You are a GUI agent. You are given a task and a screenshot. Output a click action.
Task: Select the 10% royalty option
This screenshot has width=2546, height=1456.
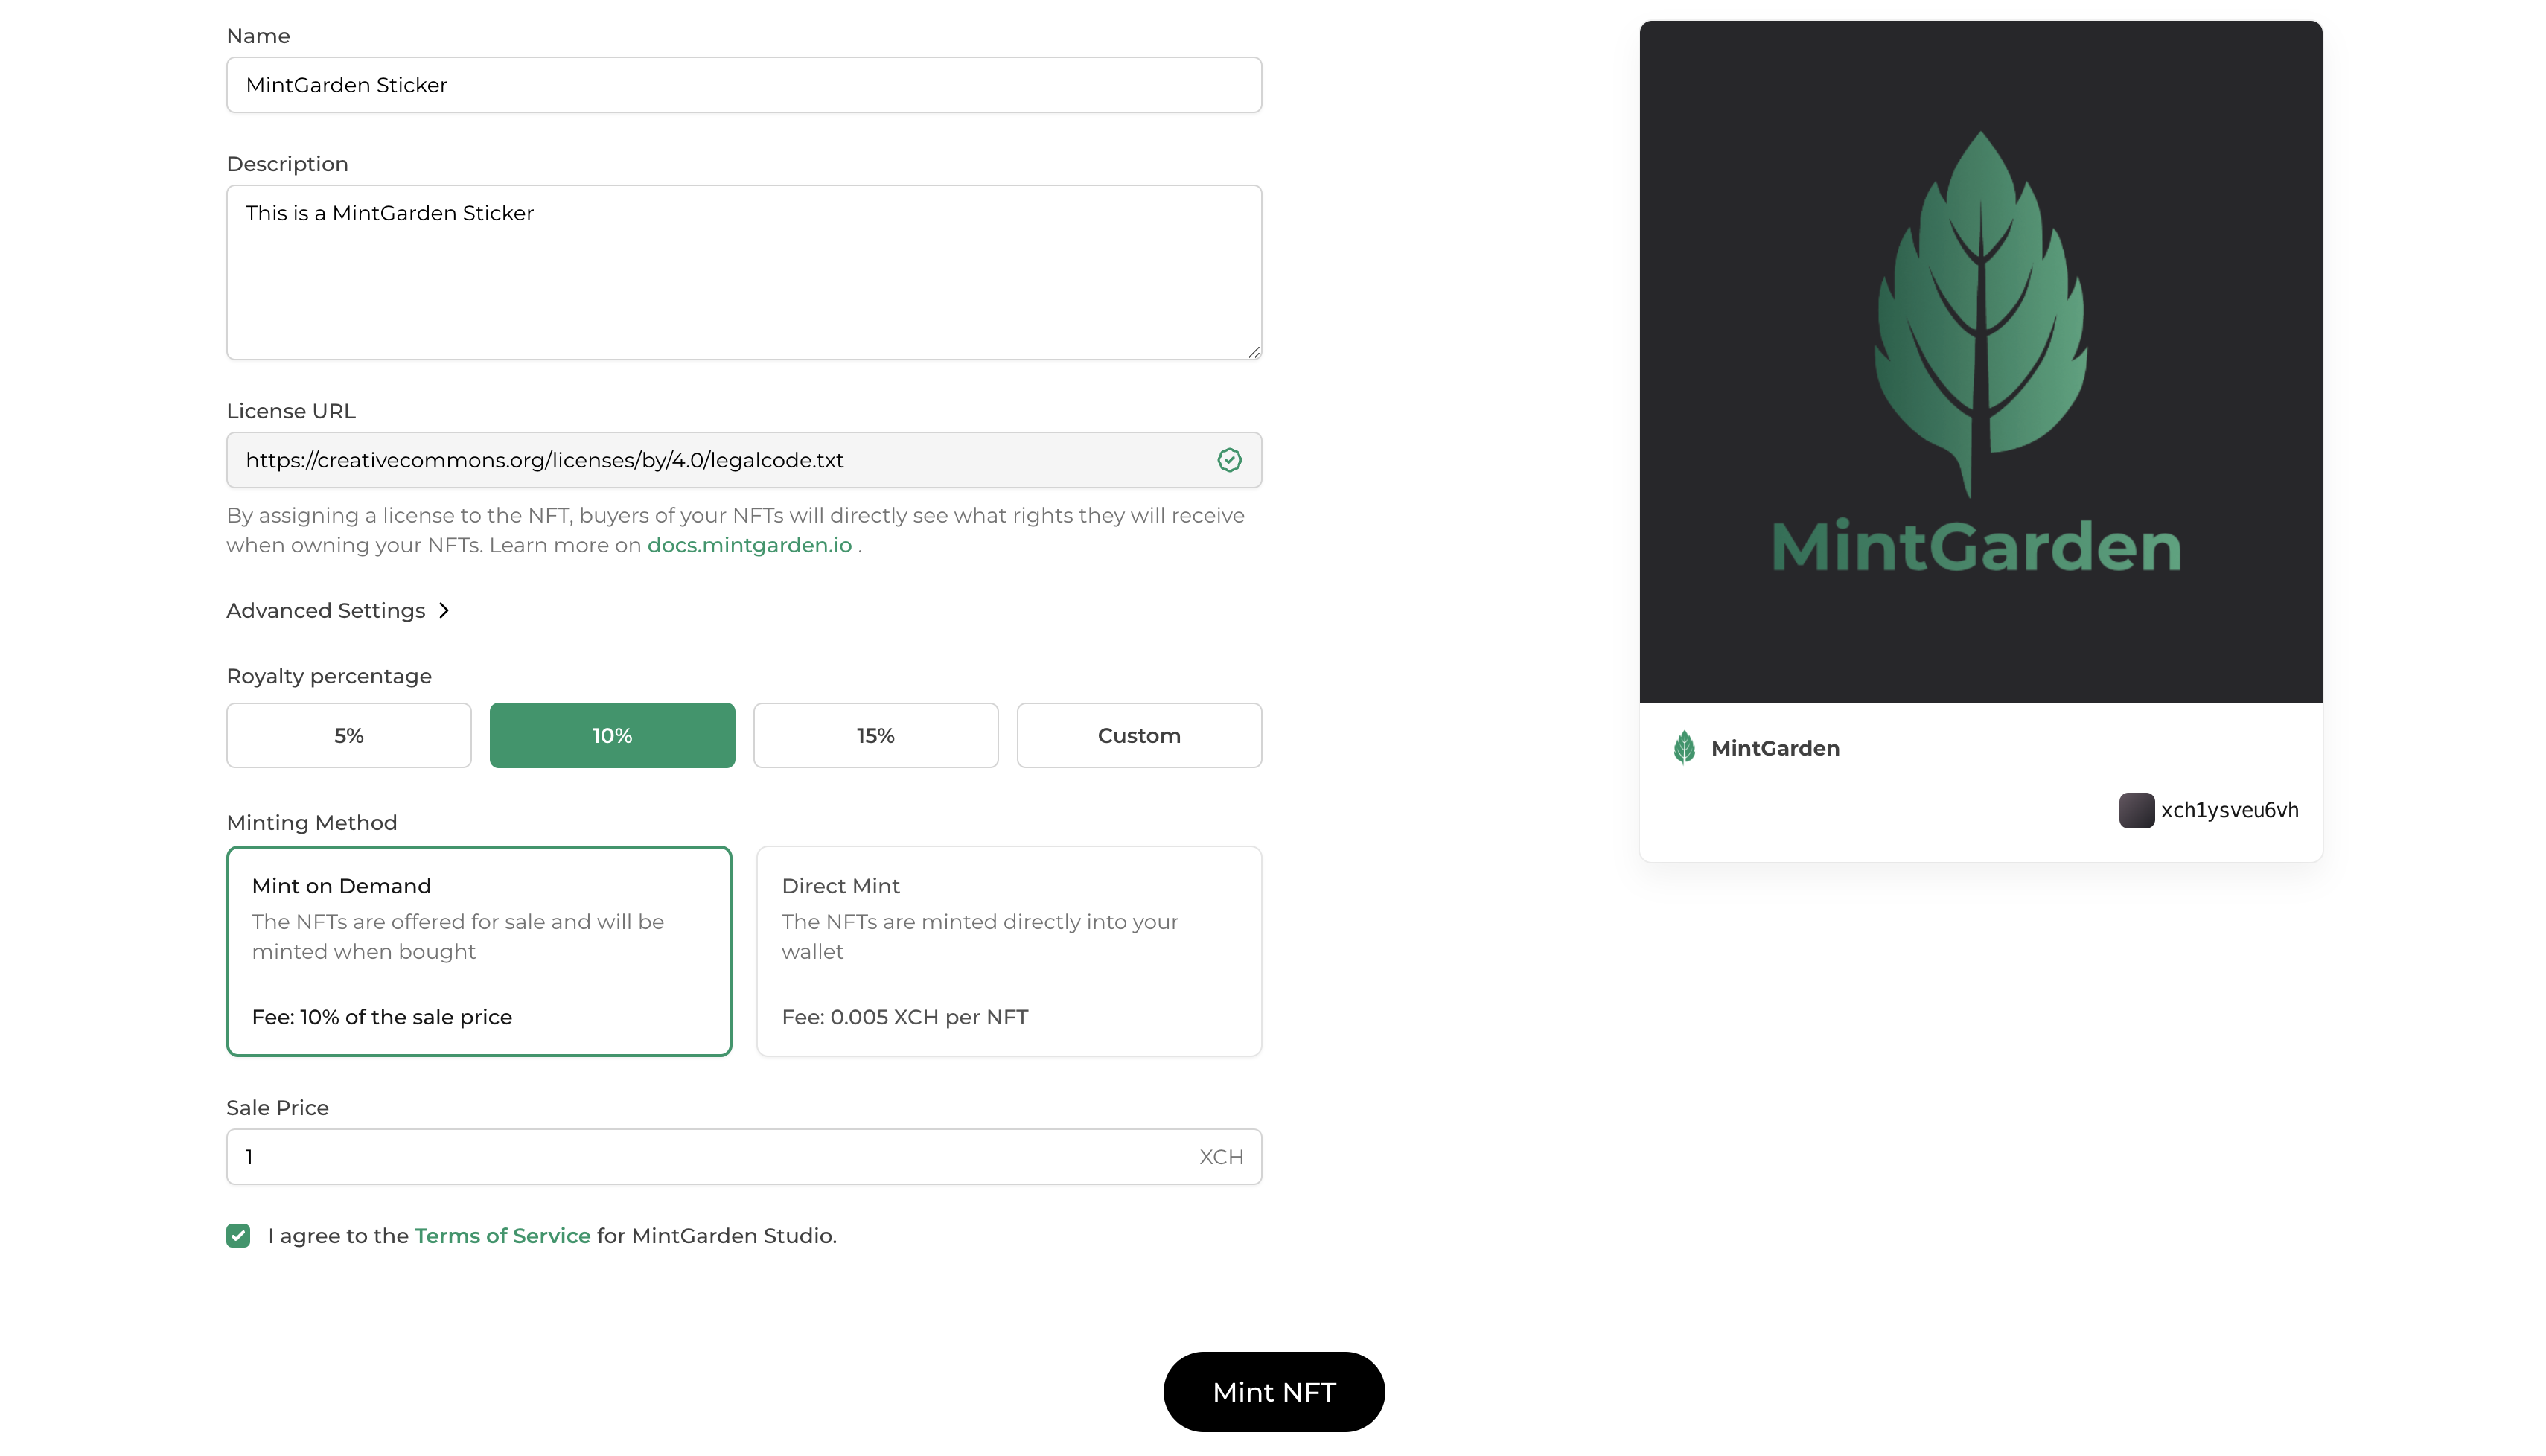pyautogui.click(x=612, y=736)
